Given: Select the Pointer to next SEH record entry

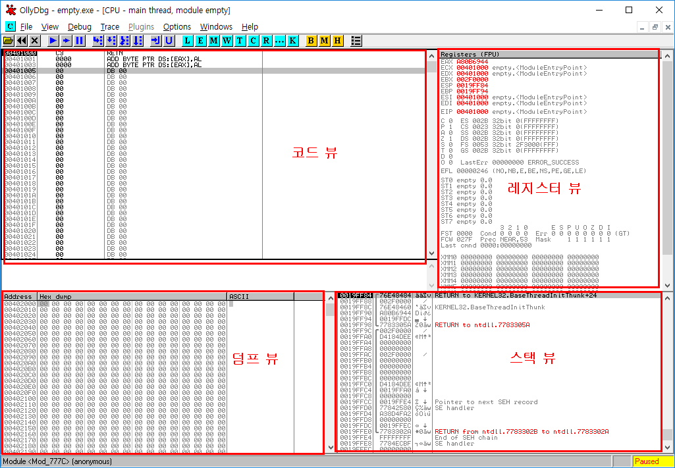Looking at the screenshot, I should [x=486, y=402].
